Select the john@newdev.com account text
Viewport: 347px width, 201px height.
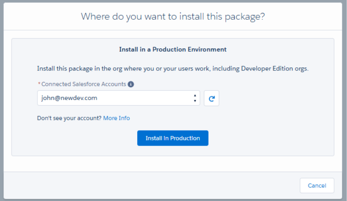coord(69,98)
